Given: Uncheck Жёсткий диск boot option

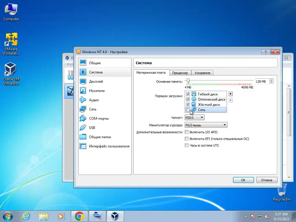Looking at the screenshot, I should click(x=188, y=104).
